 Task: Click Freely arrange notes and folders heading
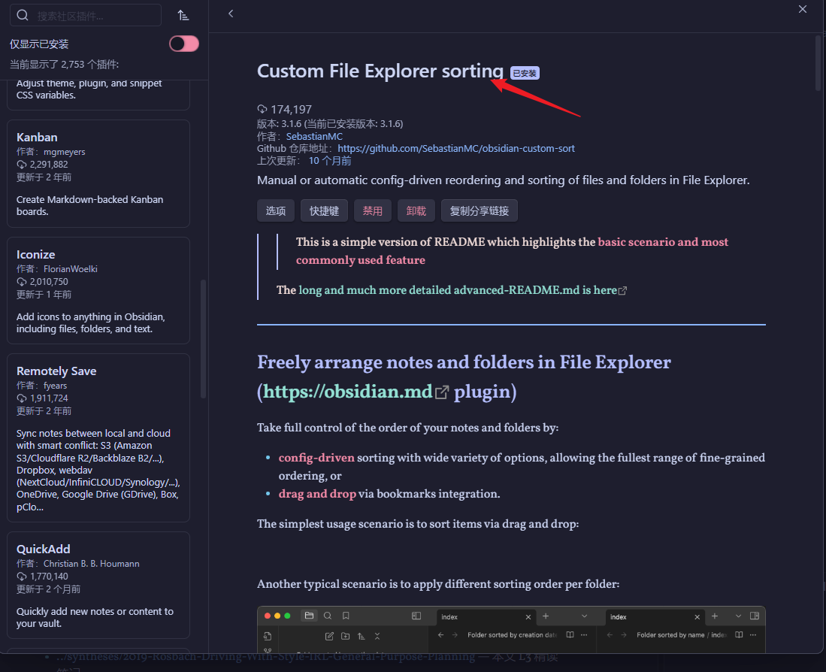464,377
